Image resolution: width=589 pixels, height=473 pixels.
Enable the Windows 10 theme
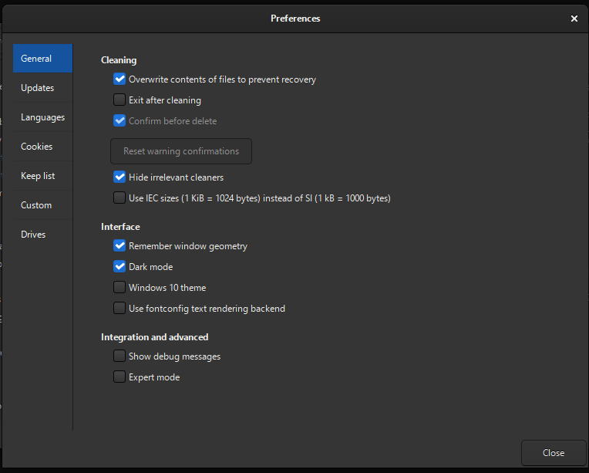pyautogui.click(x=119, y=287)
